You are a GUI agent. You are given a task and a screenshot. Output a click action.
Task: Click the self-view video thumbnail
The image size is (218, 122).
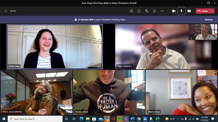pyautogui.click(x=203, y=32)
